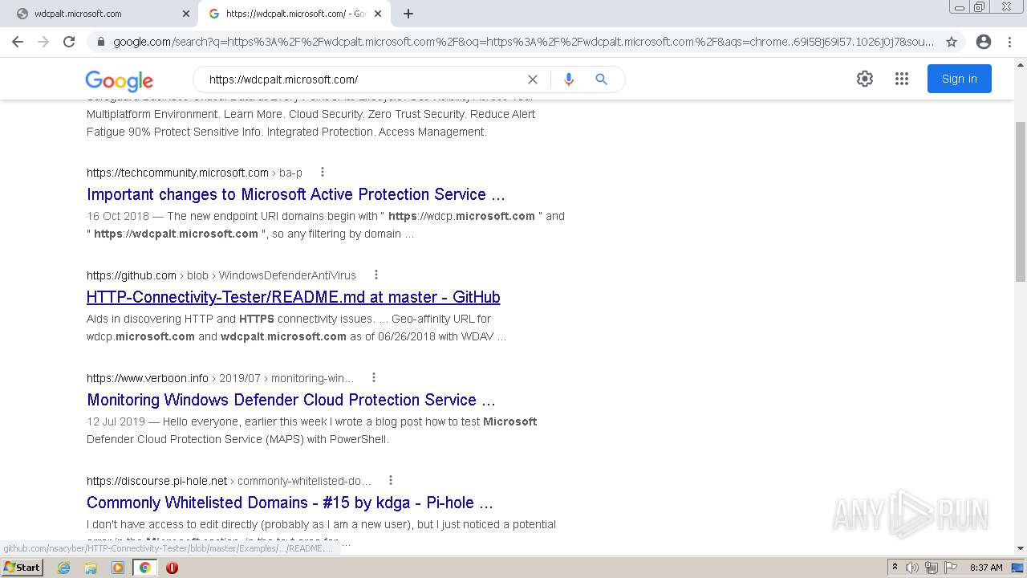Clear the search query with the X
Image resolution: width=1027 pixels, height=578 pixels.
(532, 79)
